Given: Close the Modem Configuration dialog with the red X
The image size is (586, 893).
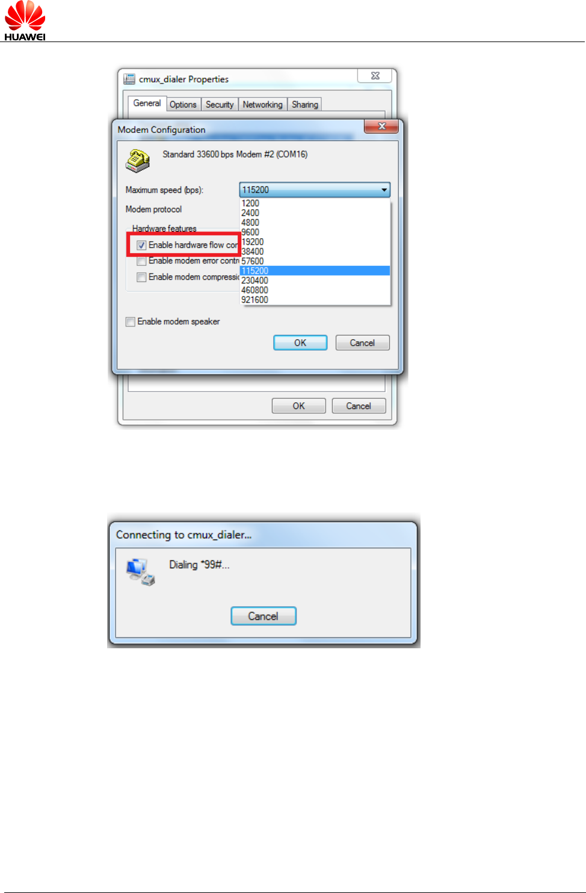Looking at the screenshot, I should tap(381, 126).
